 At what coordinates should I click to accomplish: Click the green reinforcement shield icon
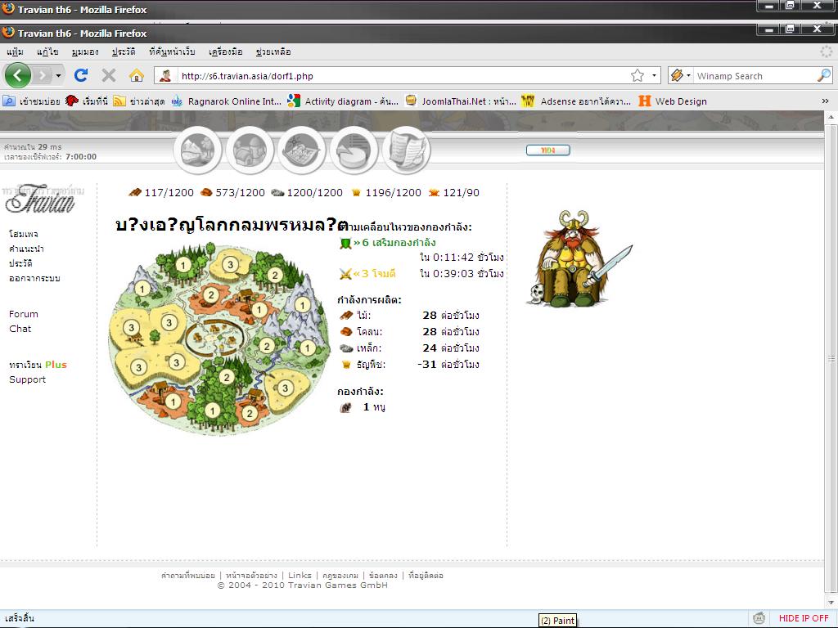coord(345,244)
